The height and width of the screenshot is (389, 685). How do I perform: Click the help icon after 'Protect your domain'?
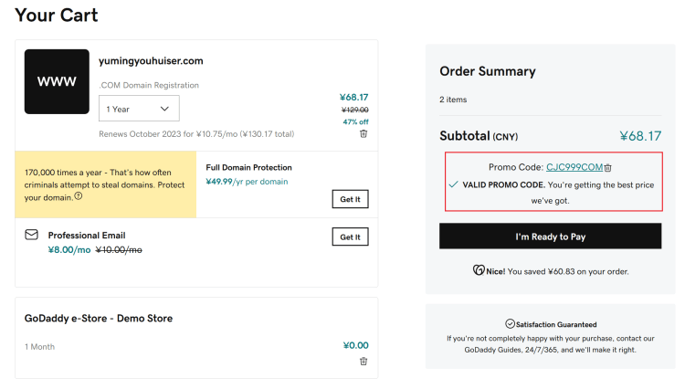tap(79, 196)
